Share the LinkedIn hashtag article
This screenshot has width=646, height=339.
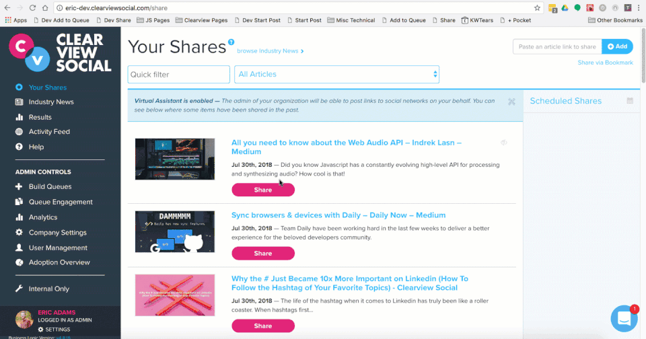click(263, 326)
